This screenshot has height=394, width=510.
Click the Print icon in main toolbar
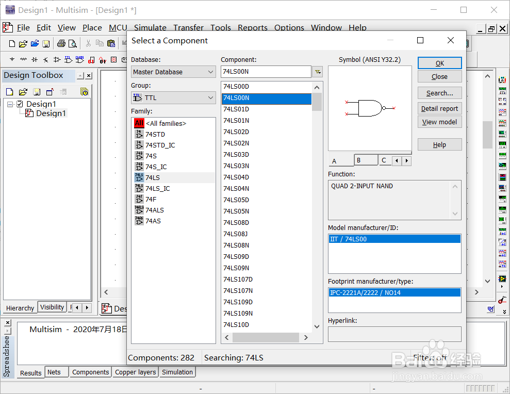tap(61, 44)
